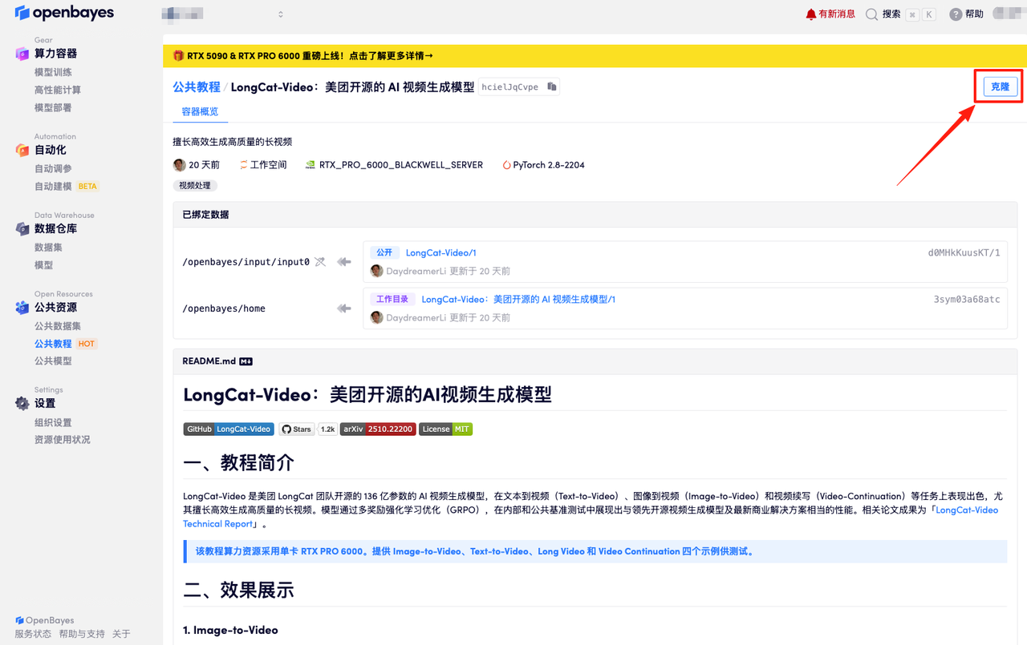Switch to the 容器概览 tab
1027x645 pixels.
pyautogui.click(x=200, y=111)
